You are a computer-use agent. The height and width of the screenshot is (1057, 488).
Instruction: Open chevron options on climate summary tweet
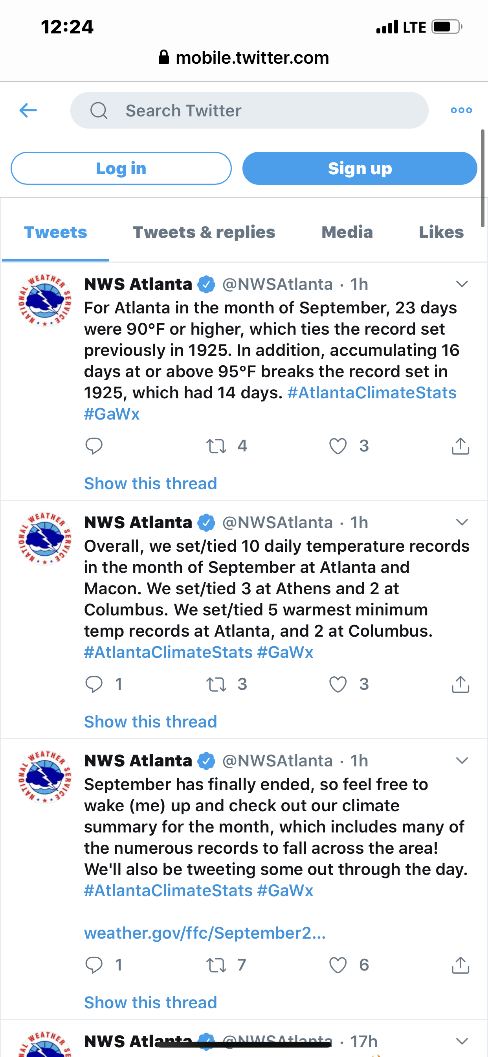(x=462, y=761)
